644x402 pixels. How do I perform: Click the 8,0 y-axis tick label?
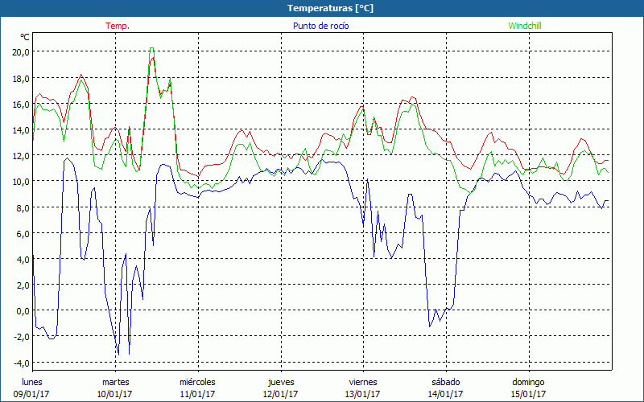[x=21, y=207]
